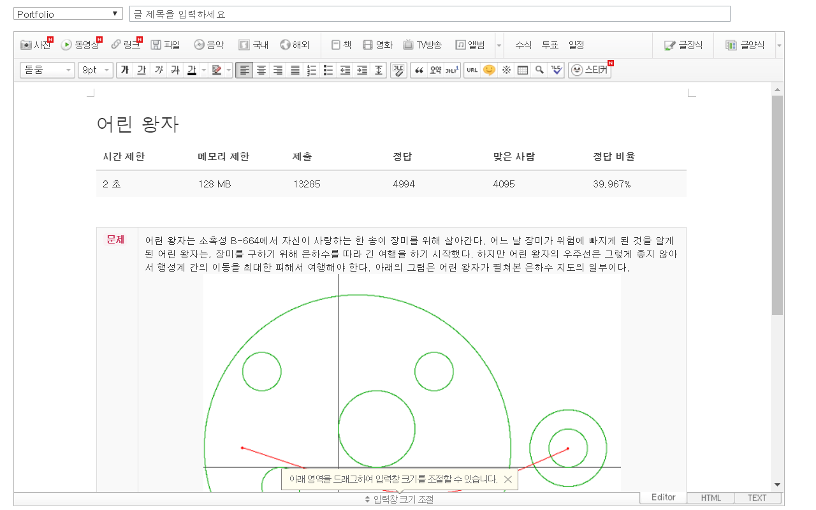
Task: Adjust line spacing
Action: coord(379,70)
